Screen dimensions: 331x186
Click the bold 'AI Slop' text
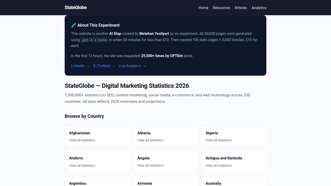click(x=115, y=34)
